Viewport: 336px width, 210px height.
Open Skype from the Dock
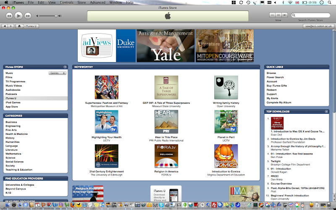point(161,205)
